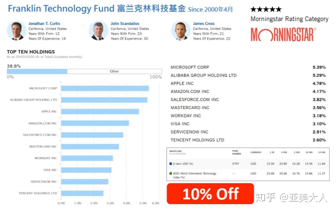The image size is (336, 211).
Task: Click Jonathan T. Curtis portrait photo
Action: point(17,31)
